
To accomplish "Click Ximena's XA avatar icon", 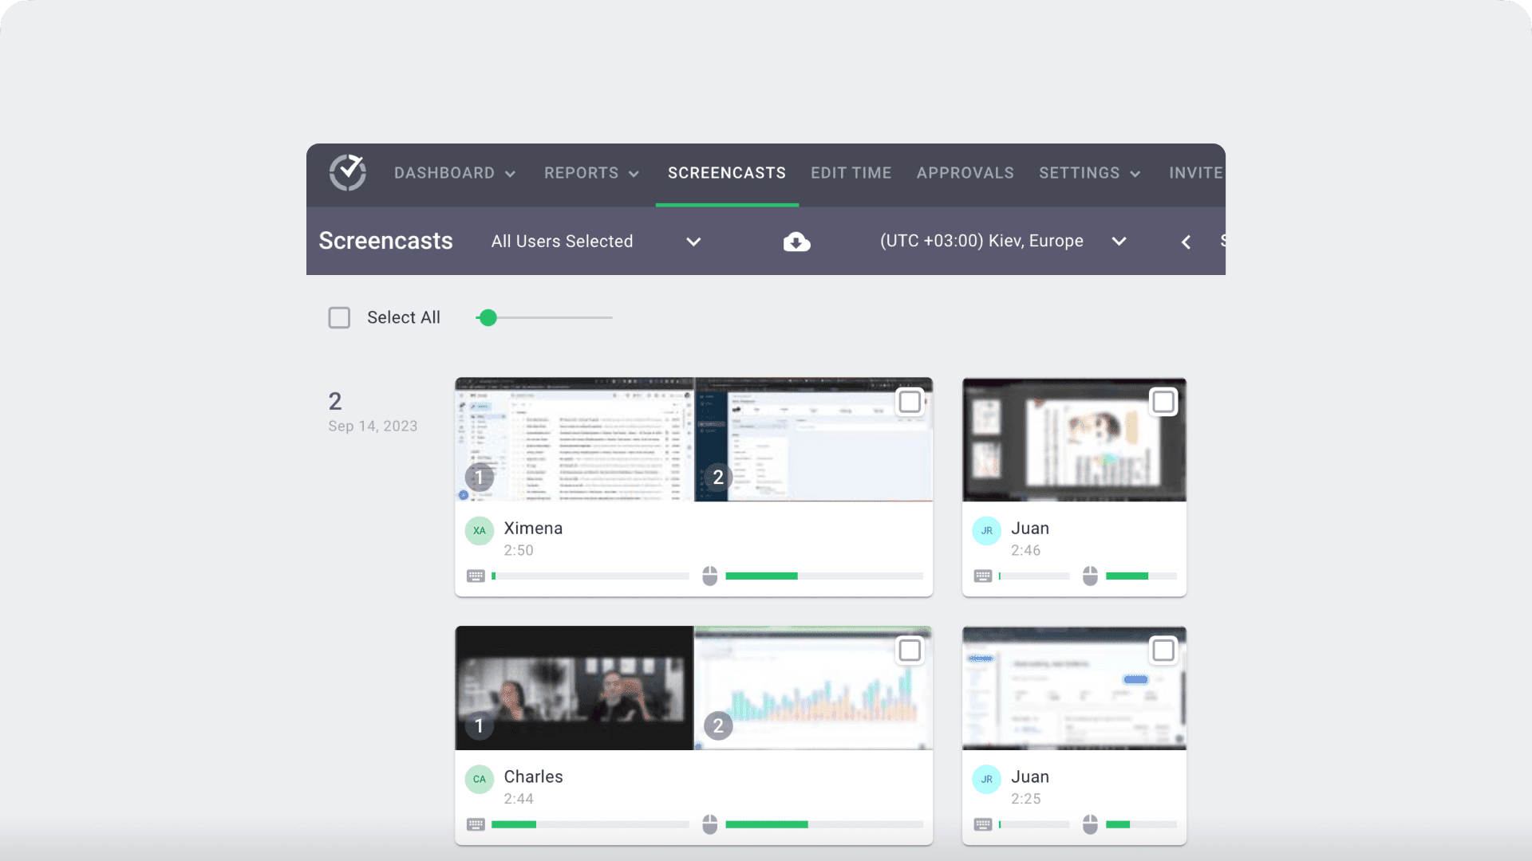I will (479, 530).
